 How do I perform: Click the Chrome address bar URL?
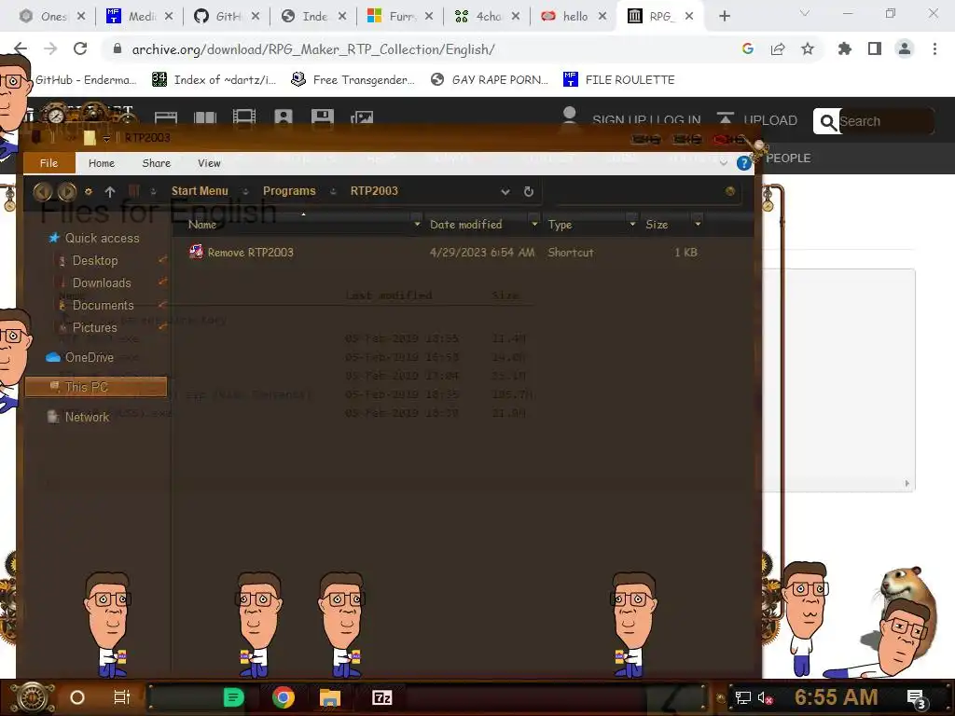click(313, 49)
